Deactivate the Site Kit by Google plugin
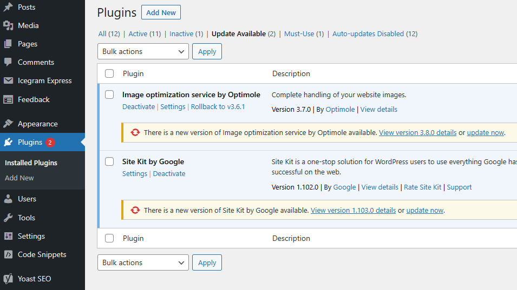Screen dimensions: 517x290 [x=169, y=173]
